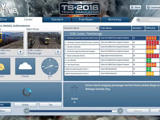The width and height of the screenshot is (160, 120).
Task: Sort by the Difficulty column header
Action: (x=152, y=28)
